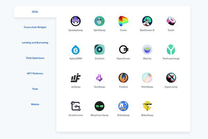This screenshot has height=139, width=208.
Task: Click the SpookySwap text label
Action: (76, 30)
